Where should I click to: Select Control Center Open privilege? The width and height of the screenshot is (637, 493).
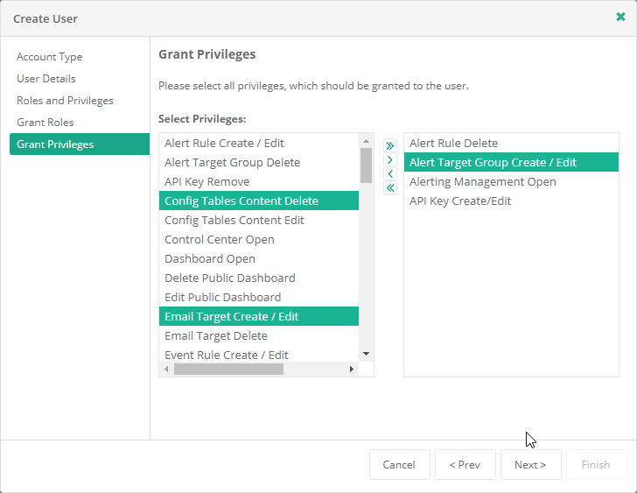coord(259,239)
